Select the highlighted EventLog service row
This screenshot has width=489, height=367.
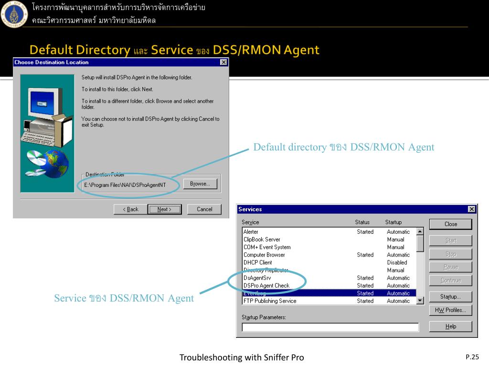(x=330, y=293)
